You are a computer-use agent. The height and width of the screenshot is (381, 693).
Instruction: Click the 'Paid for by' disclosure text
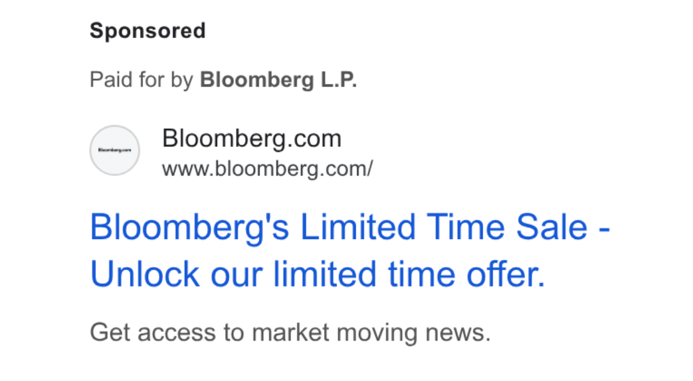tap(141, 80)
